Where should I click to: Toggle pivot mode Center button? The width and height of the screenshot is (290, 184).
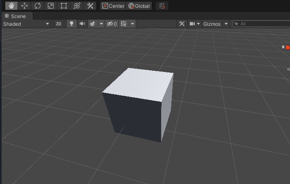pos(113,6)
